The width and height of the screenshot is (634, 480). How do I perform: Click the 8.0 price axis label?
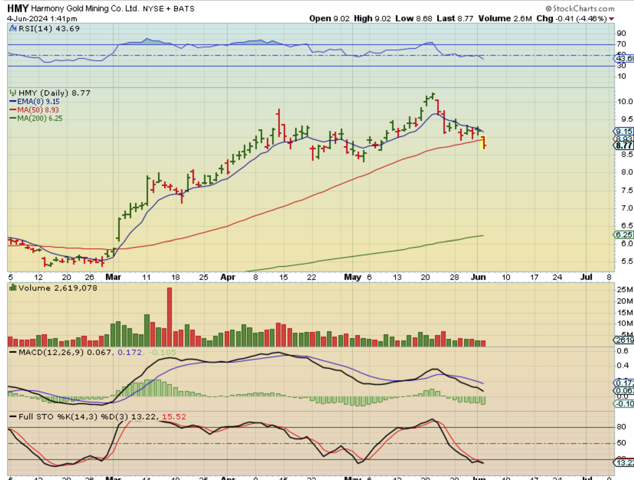[627, 172]
